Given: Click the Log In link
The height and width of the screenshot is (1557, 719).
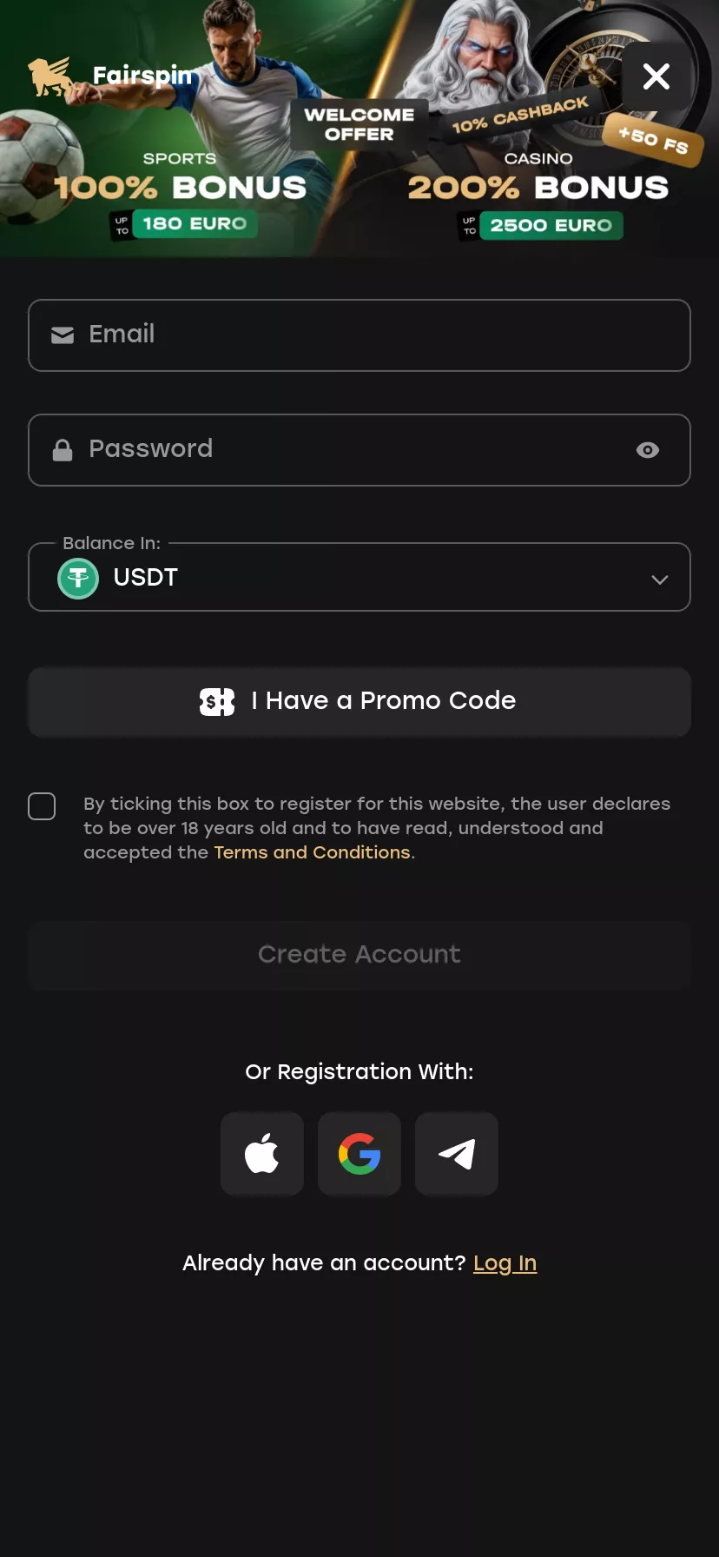Looking at the screenshot, I should (505, 1263).
